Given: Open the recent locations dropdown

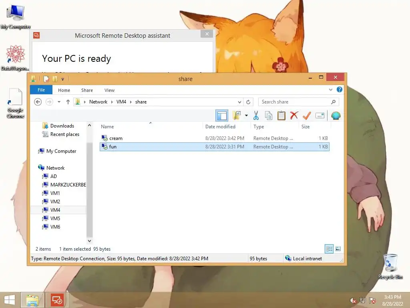Looking at the screenshot, I should click(x=59, y=102).
